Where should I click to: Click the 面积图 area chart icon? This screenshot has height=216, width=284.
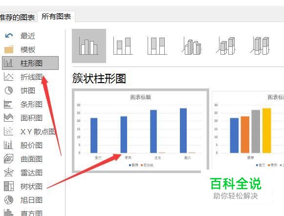(8, 118)
